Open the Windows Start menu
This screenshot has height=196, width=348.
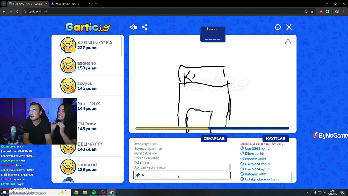pos(5,192)
